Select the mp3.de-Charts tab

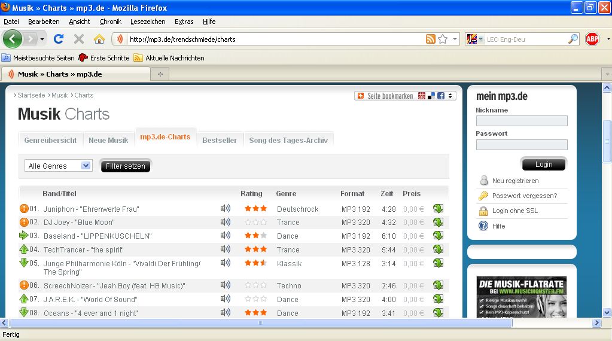[x=165, y=137]
